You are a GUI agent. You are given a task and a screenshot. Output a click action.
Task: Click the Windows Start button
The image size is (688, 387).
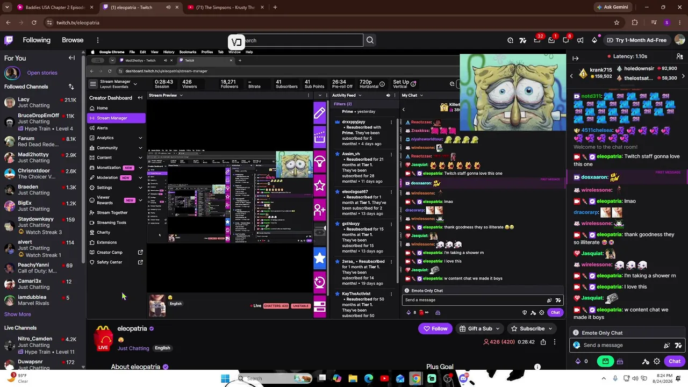[225, 378]
